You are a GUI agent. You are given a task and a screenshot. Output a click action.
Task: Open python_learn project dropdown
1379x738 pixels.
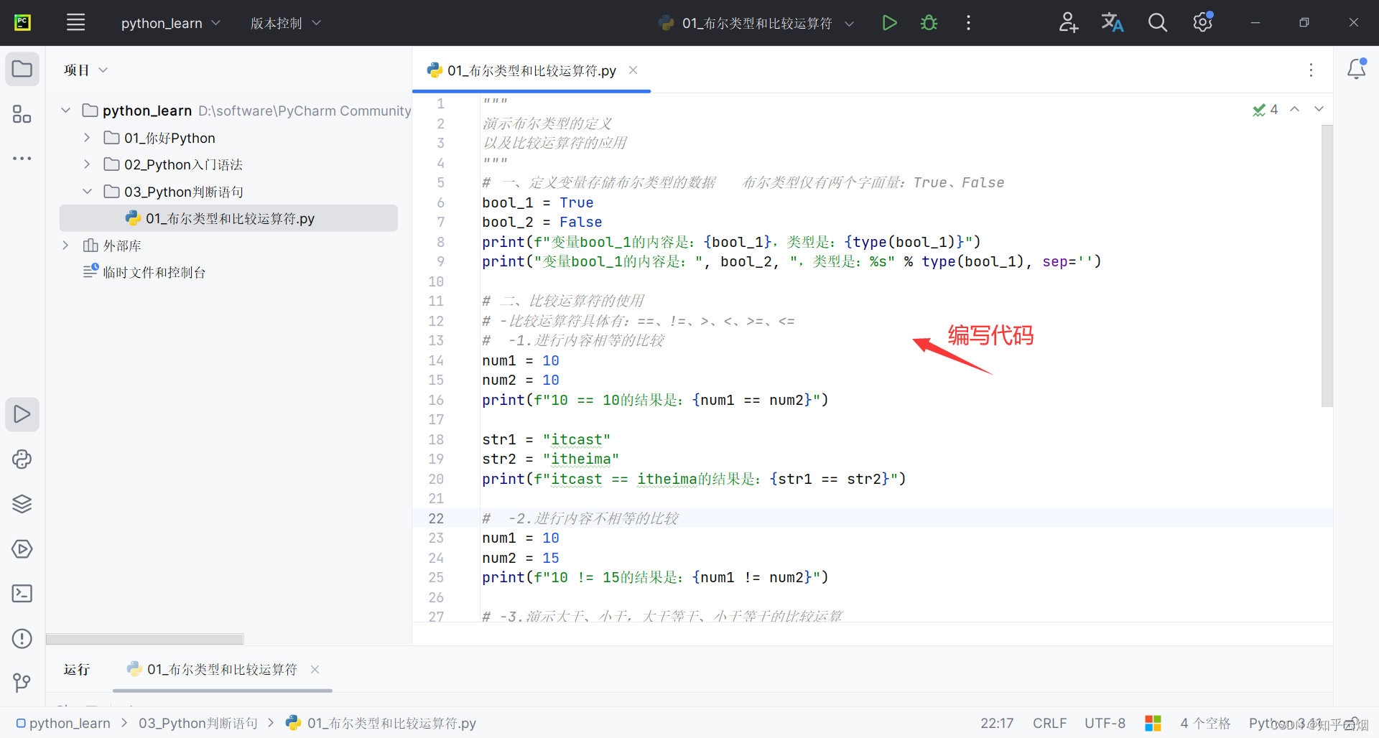[x=170, y=23]
